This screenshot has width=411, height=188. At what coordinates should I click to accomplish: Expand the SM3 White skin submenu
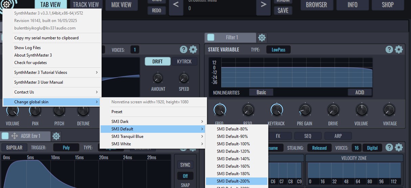pyautogui.click(x=153, y=144)
